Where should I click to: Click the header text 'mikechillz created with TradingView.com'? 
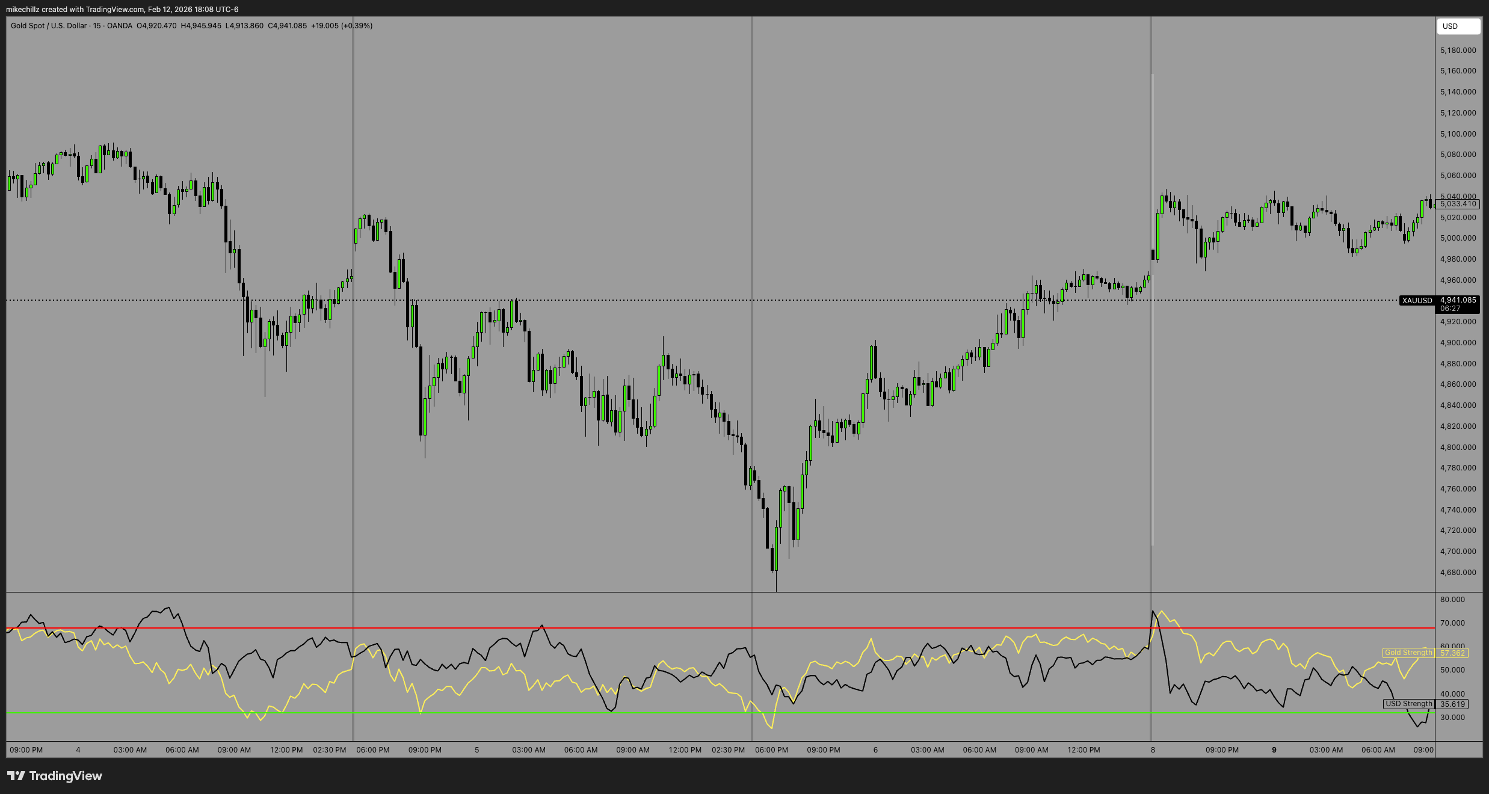point(75,10)
